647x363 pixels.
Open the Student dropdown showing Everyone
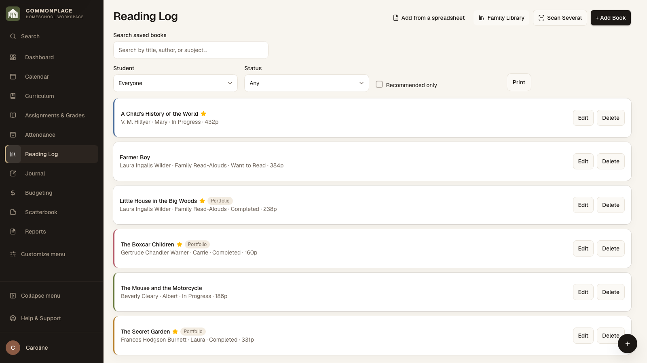point(175,83)
